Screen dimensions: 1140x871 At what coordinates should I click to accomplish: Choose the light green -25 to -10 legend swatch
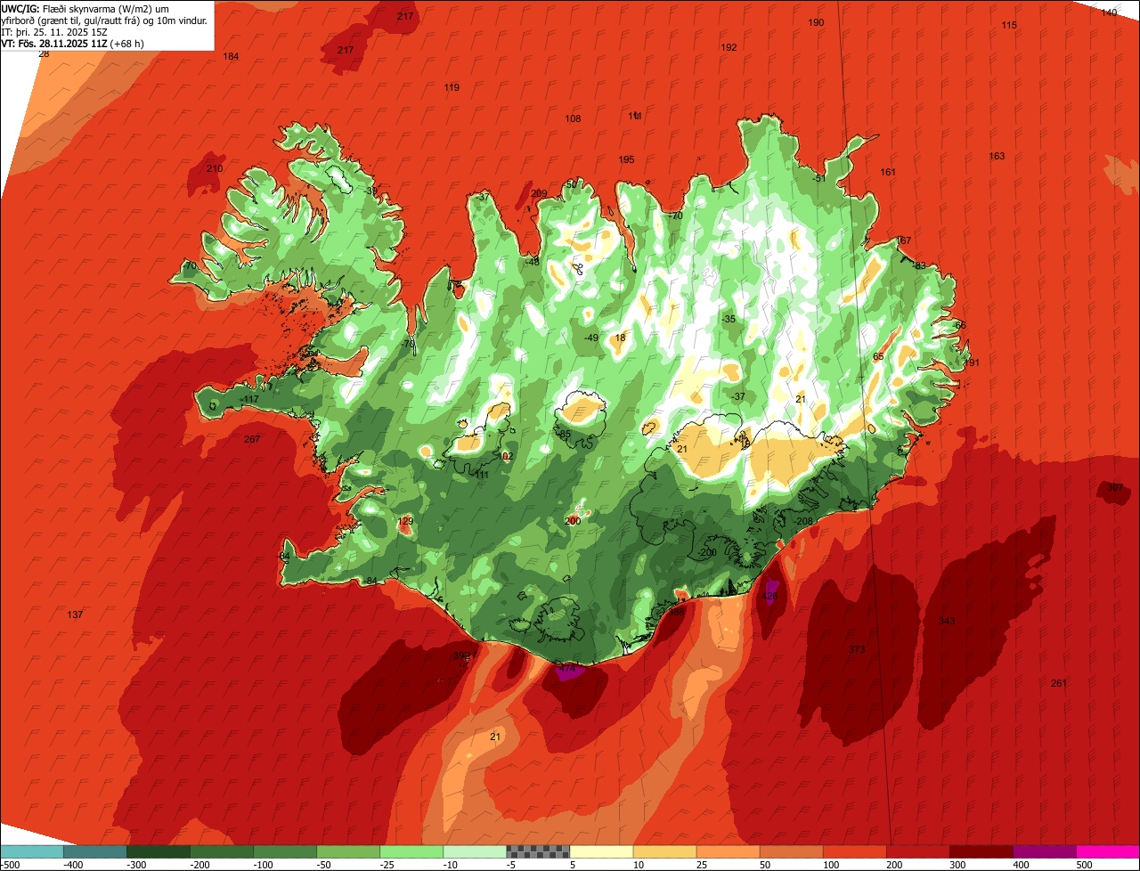(x=411, y=851)
